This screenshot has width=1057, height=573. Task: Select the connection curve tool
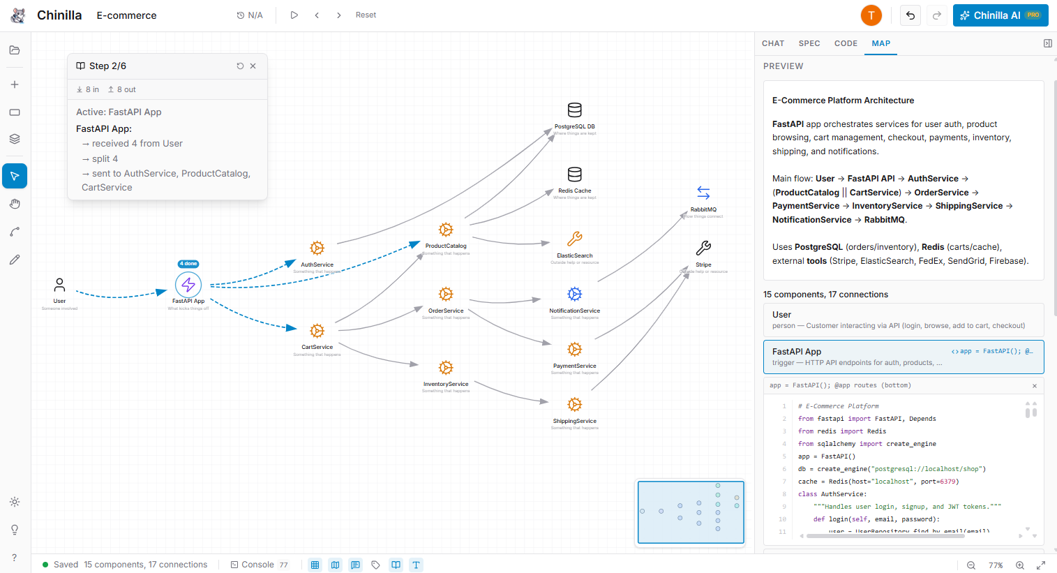(15, 231)
